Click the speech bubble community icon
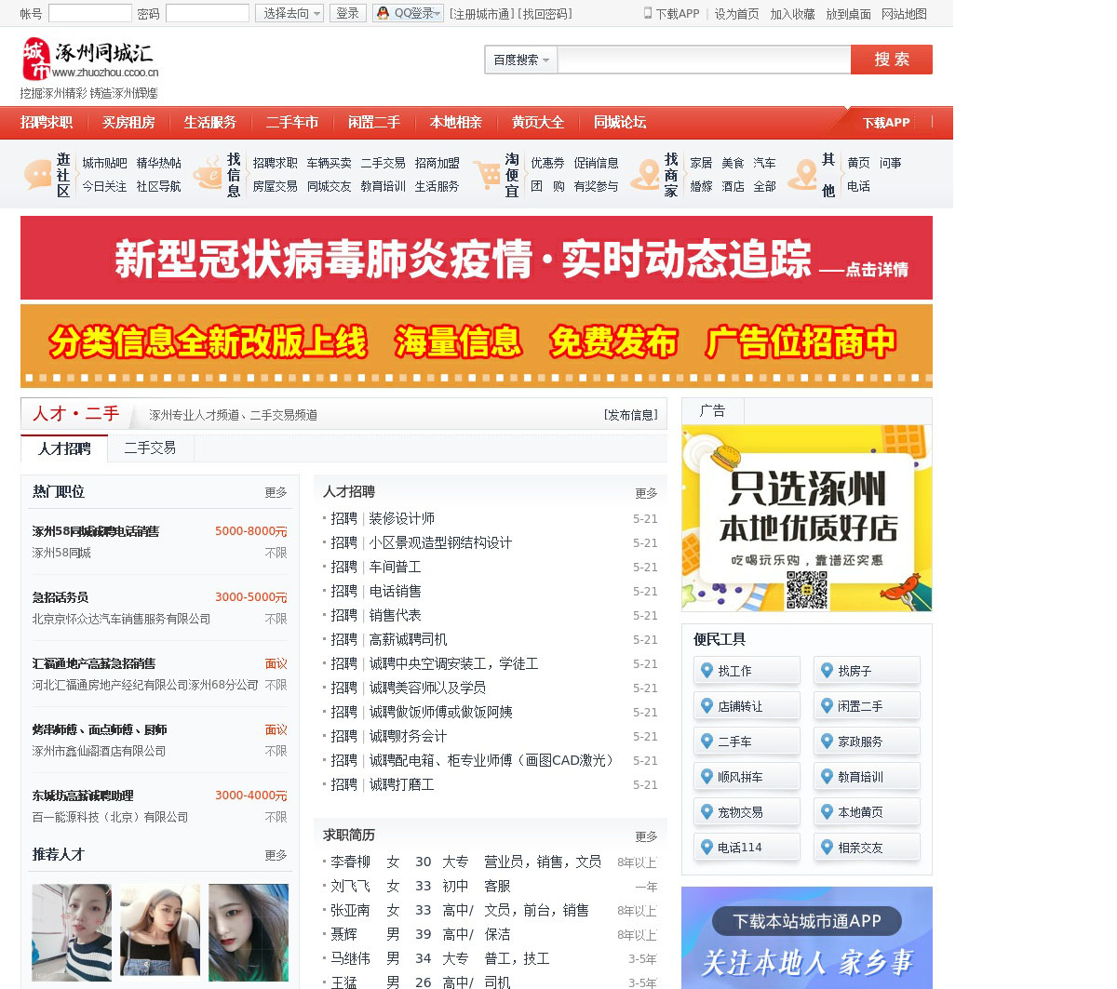This screenshot has width=1117, height=989. coord(37,174)
